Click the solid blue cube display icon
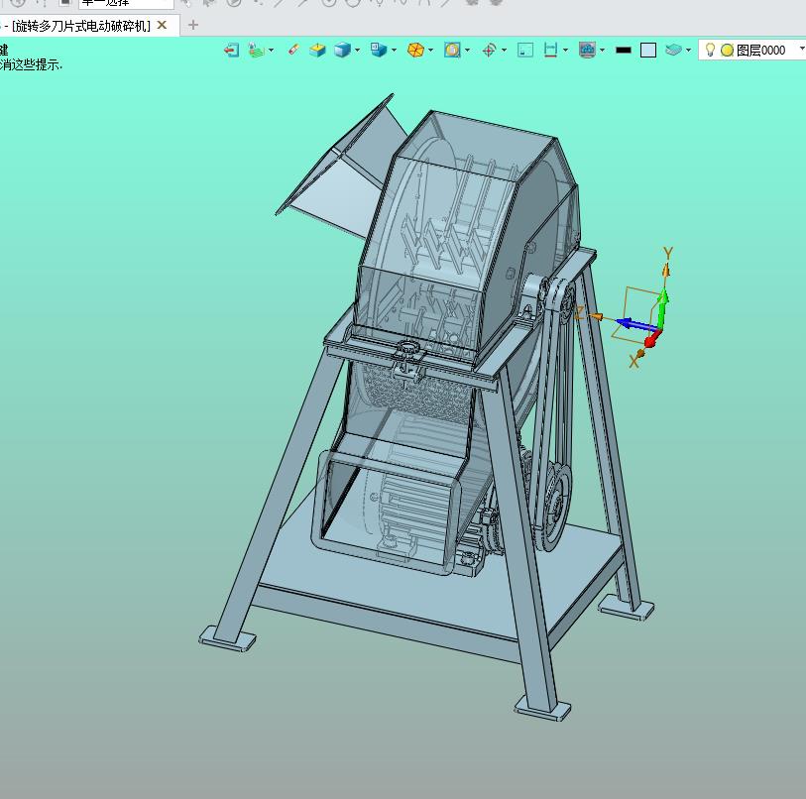806x799 pixels. (x=342, y=50)
